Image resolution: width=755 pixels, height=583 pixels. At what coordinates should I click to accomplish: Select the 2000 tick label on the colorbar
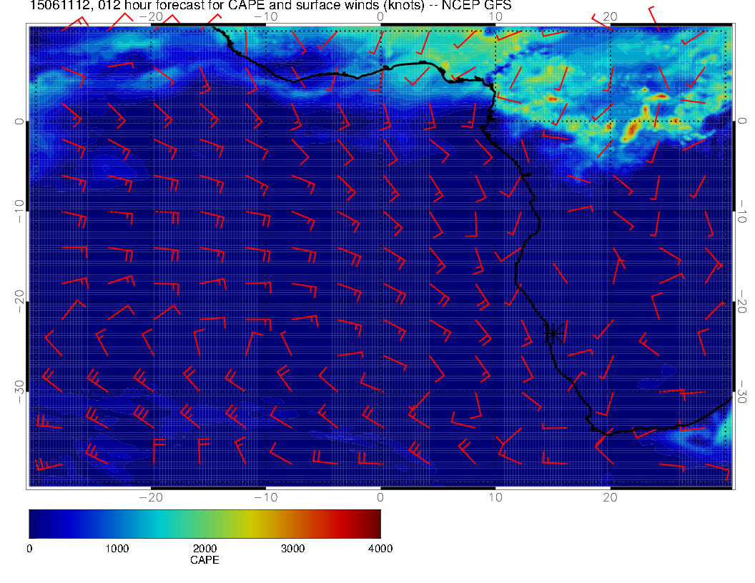[x=204, y=549]
